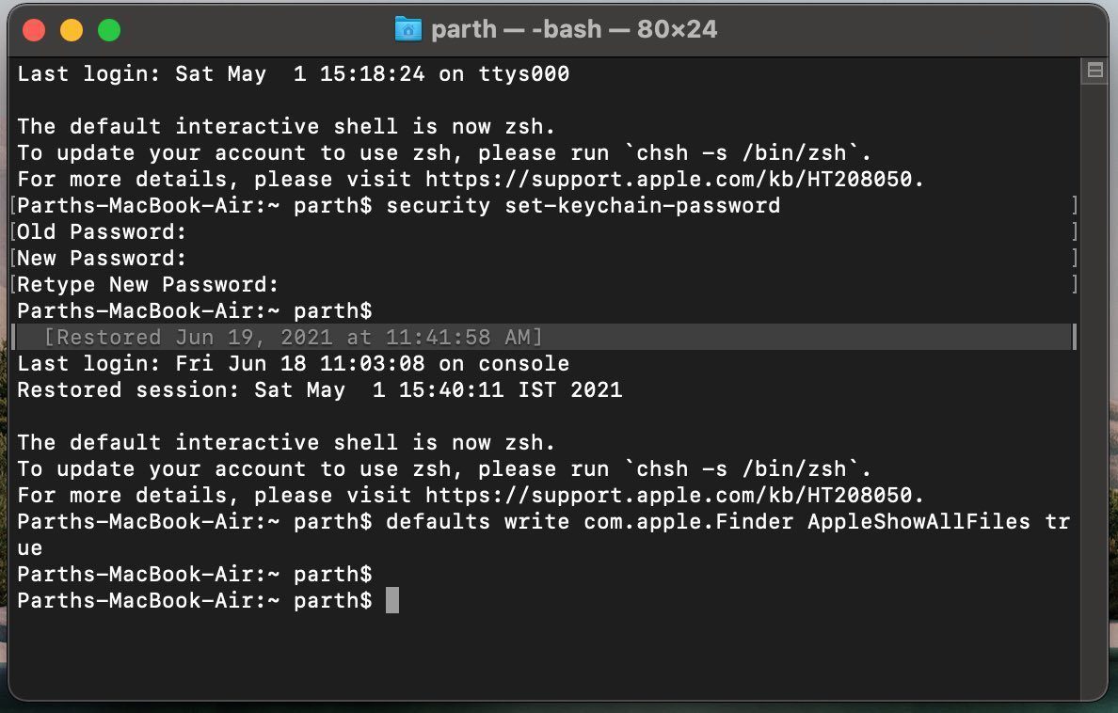The height and width of the screenshot is (713, 1118).
Task: Click the "parth — -bash — 80×24" window title
Action: (x=574, y=29)
